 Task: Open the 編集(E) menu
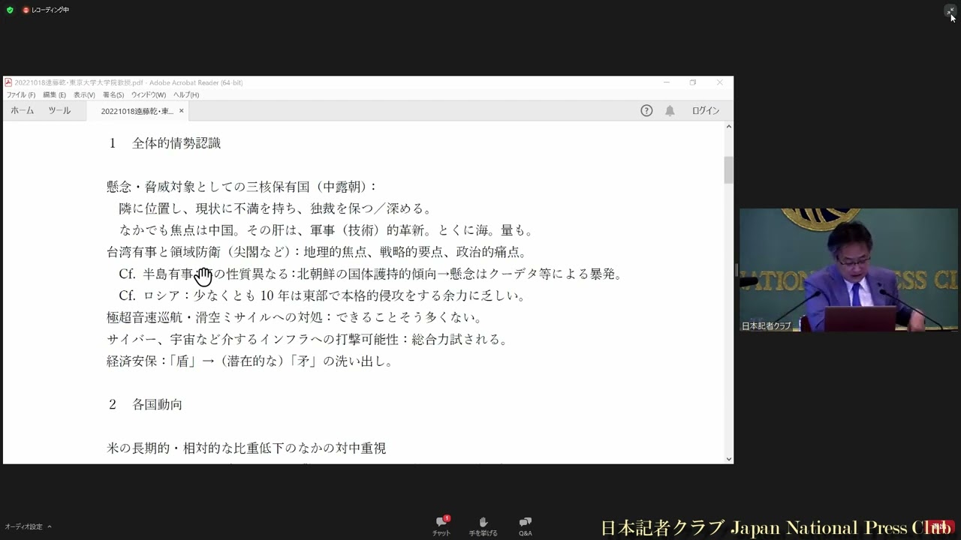pos(54,95)
